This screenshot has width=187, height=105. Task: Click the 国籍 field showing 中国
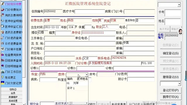[138, 43]
